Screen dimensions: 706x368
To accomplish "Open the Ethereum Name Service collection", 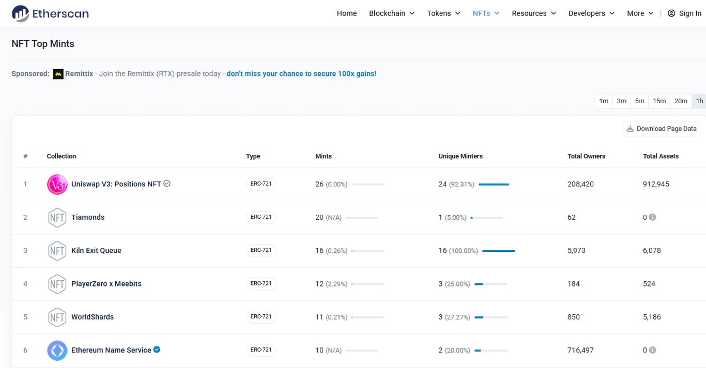I will (111, 350).
